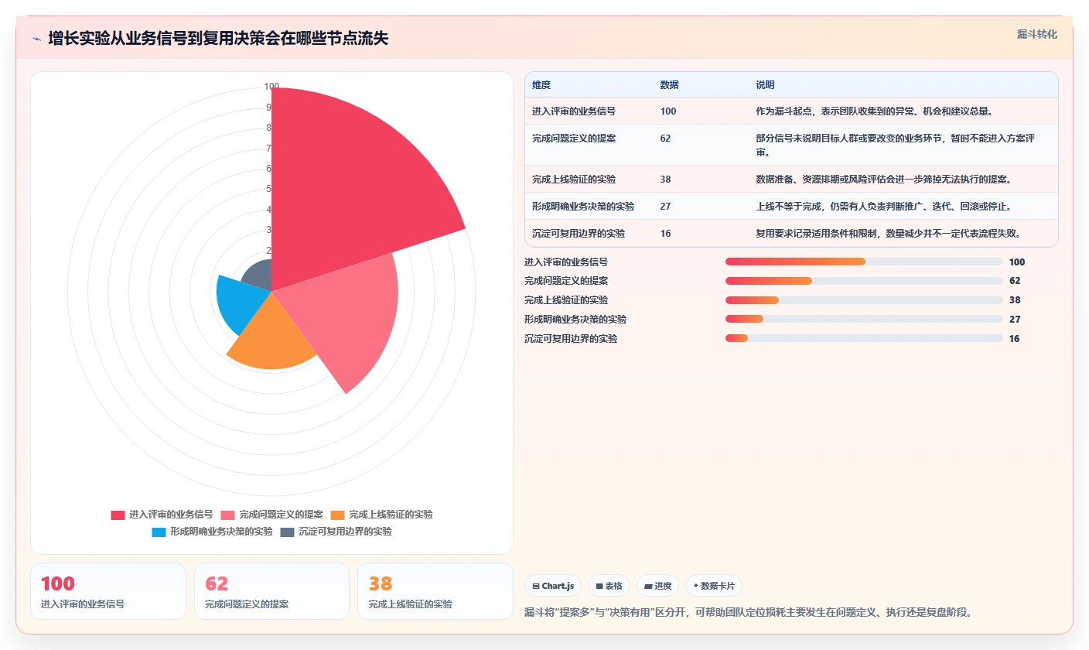This screenshot has width=1089, height=650.
Task: Click the 表格 tag chip
Action: pos(609,586)
